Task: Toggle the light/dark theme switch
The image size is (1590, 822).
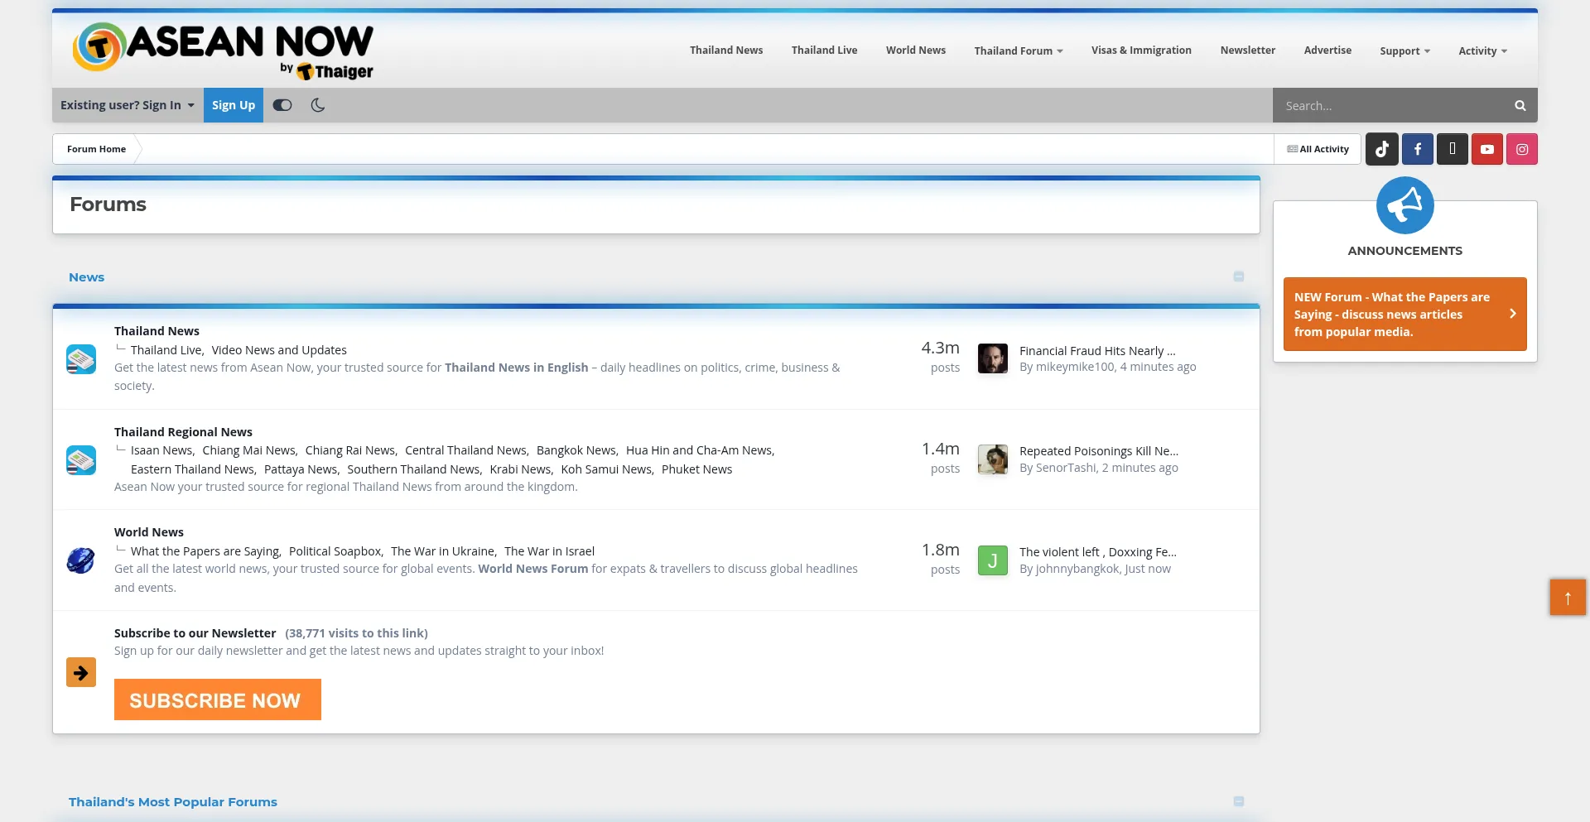Action: [282, 105]
